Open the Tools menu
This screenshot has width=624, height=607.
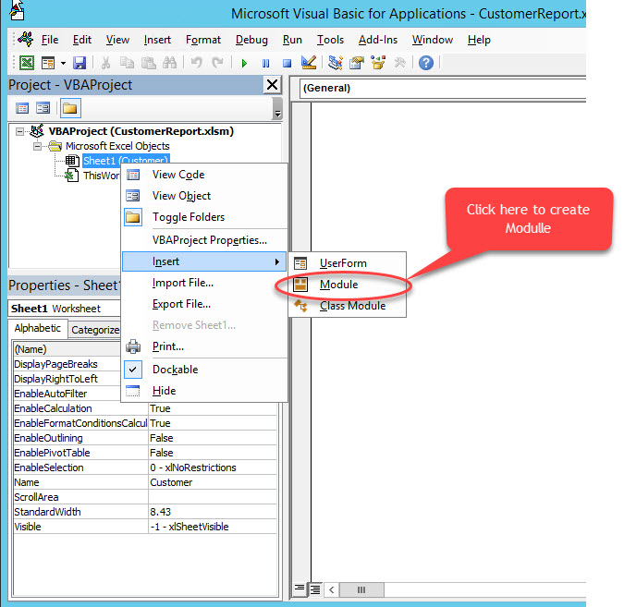pyautogui.click(x=330, y=40)
